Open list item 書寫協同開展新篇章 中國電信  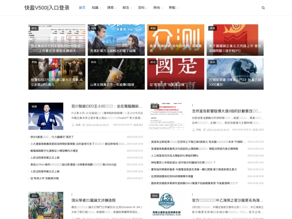194,169
